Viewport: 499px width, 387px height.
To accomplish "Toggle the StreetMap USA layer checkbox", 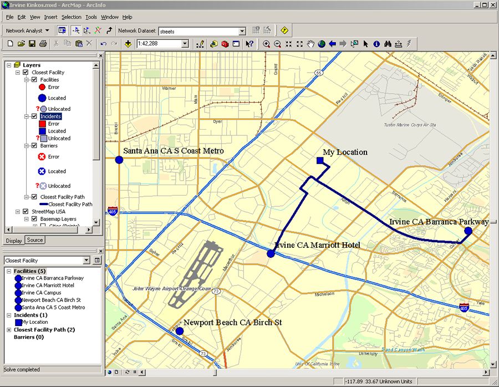I will (x=26, y=211).
